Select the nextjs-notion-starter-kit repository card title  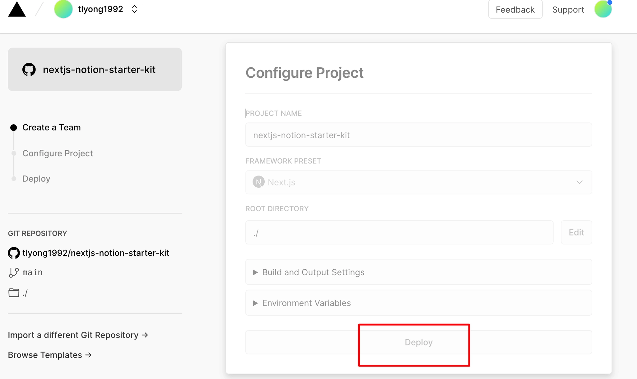pos(99,70)
